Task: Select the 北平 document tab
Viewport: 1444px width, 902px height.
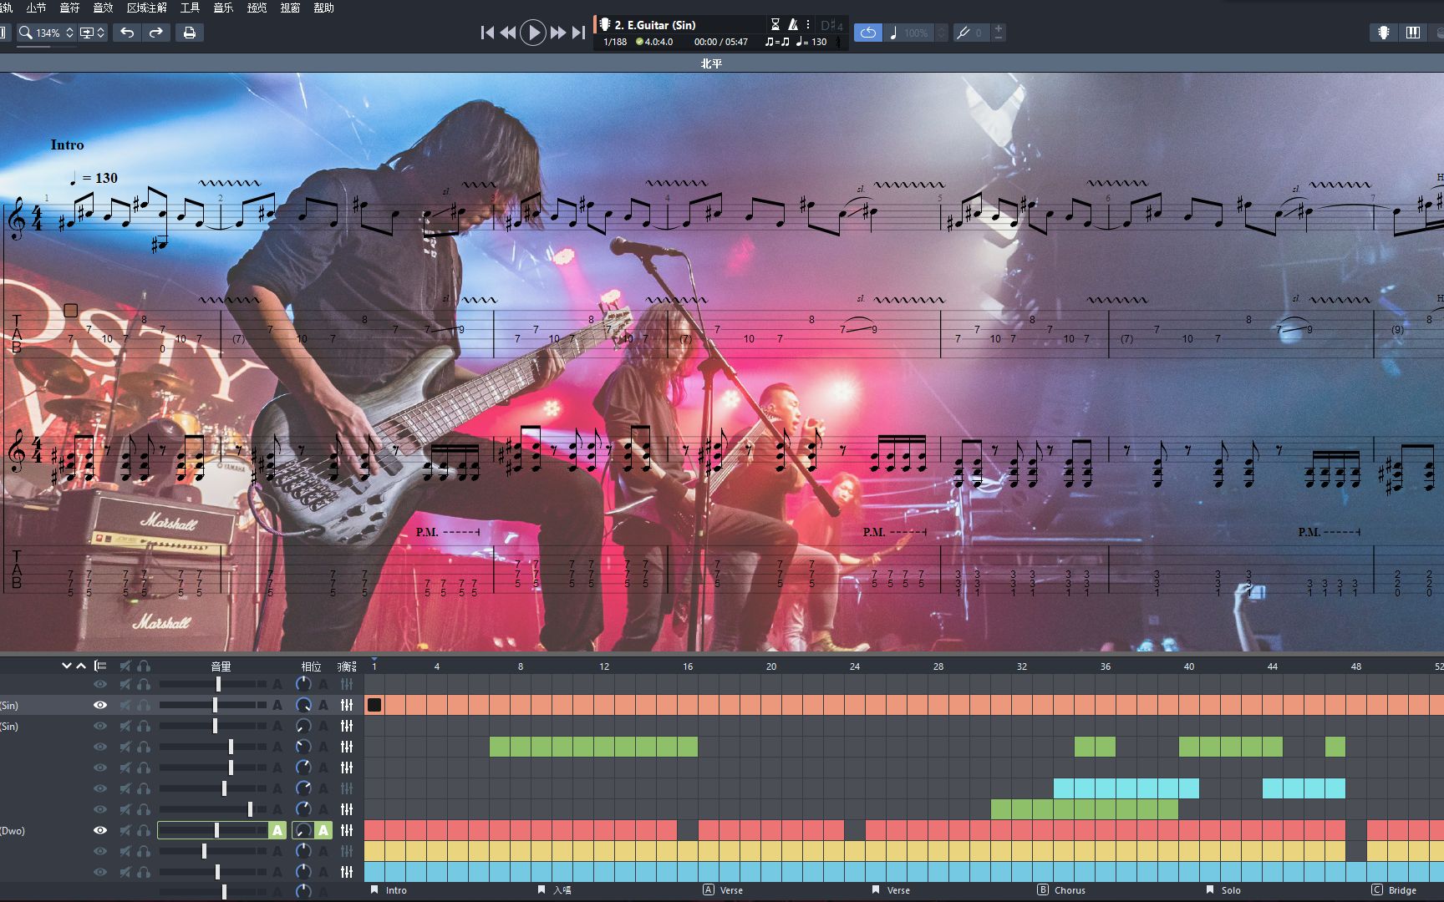Action: 711,63
